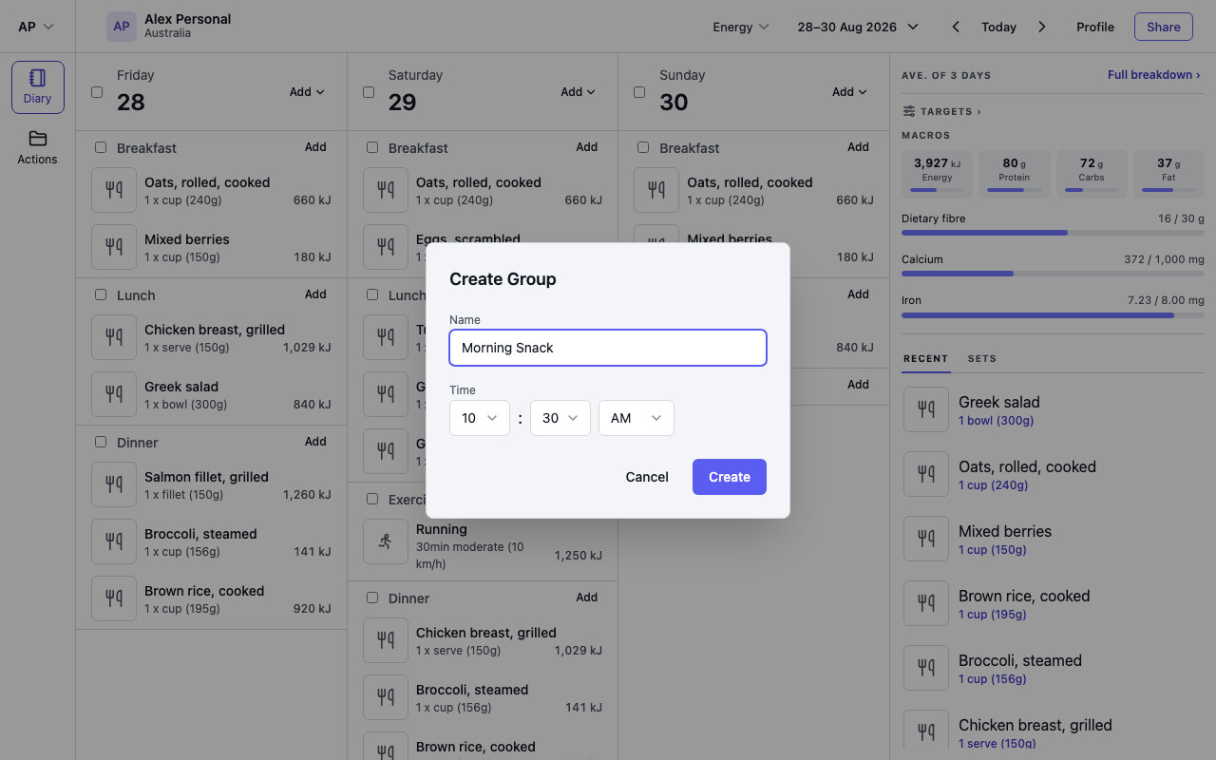This screenshot has width=1216, height=760.
Task: Switch to the Sets tab
Action: pyautogui.click(x=982, y=359)
